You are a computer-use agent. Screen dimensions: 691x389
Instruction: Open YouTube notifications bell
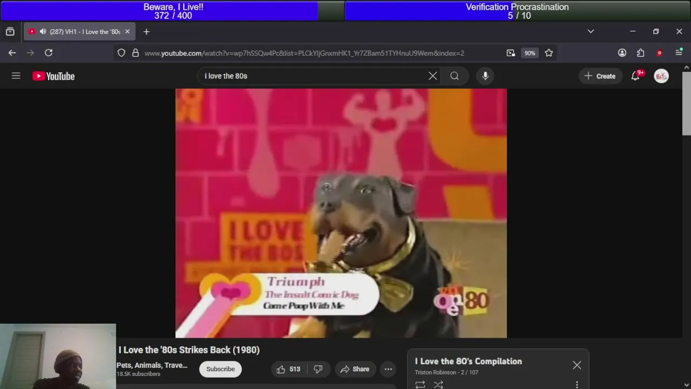click(635, 76)
